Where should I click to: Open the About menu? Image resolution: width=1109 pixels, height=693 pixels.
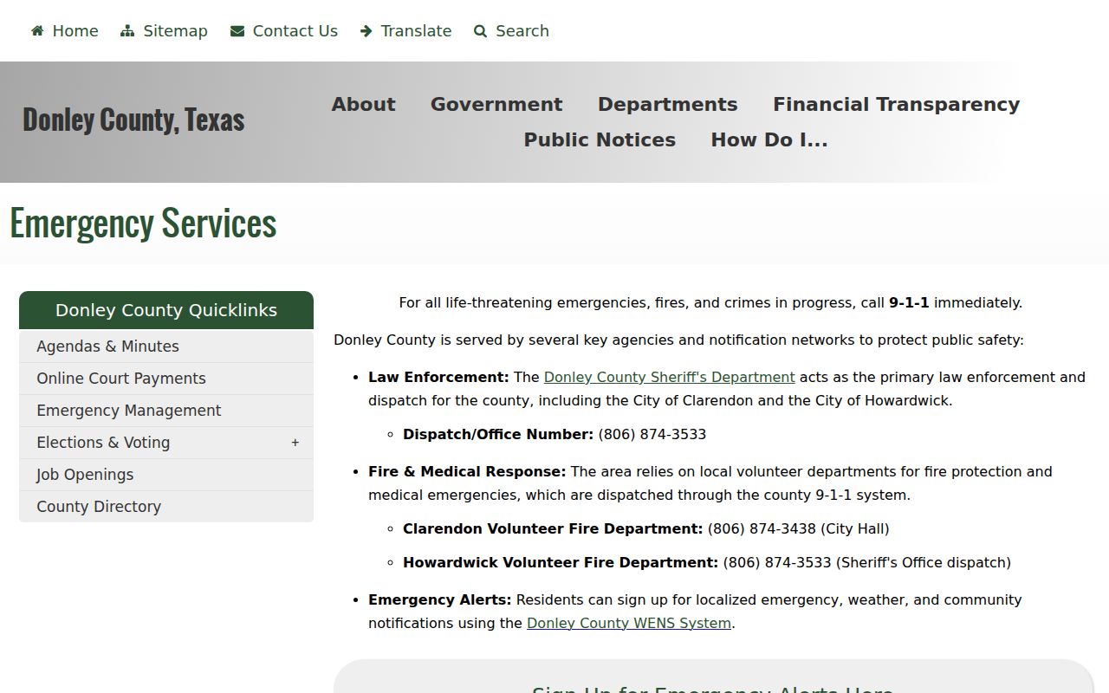point(363,104)
